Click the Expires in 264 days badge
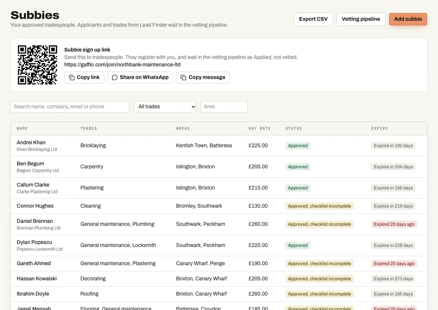 (393, 167)
